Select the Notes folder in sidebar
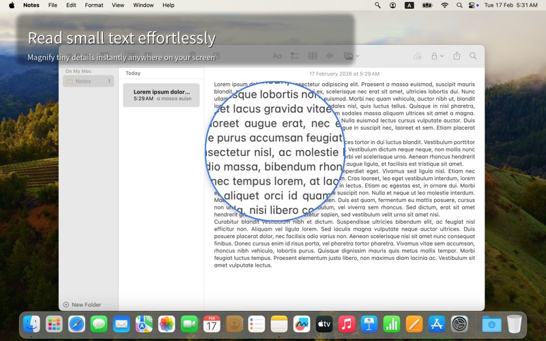The height and width of the screenshot is (341, 546). [89, 81]
